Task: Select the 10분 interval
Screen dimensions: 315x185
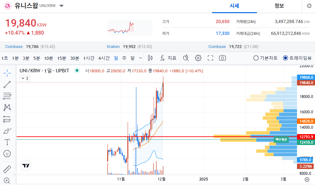Action: [x=48, y=58]
